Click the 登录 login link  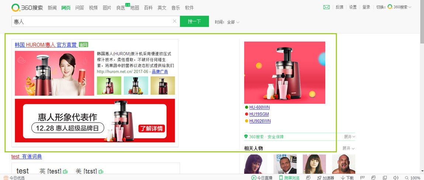click(x=366, y=7)
